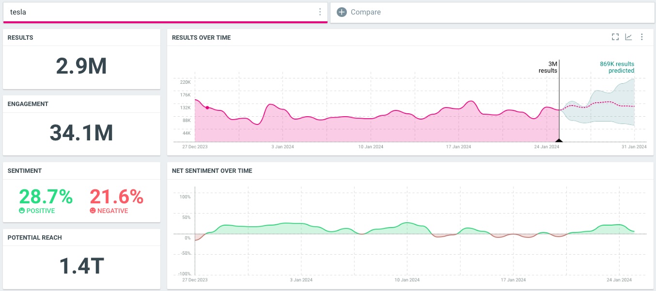This screenshot has width=656, height=291.
Task: Click the line chart type icon
Action: [628, 37]
